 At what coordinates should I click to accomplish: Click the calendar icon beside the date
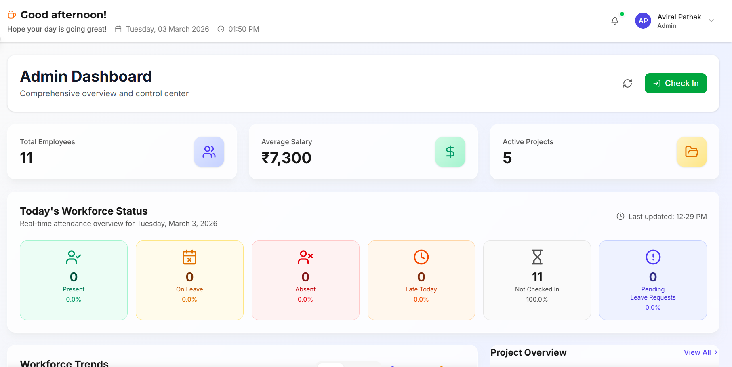(118, 29)
